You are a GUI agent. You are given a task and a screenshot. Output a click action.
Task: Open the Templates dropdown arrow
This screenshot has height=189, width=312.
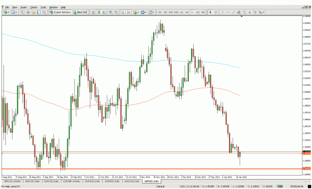pyautogui.click(x=154, y=12)
